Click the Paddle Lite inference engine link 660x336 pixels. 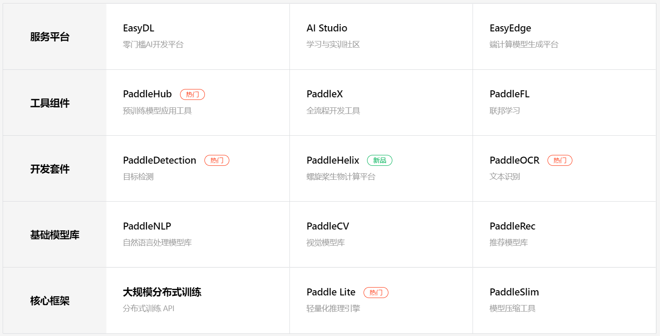(x=331, y=292)
